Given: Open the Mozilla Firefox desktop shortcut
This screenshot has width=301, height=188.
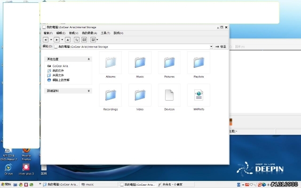Looking at the screenshot, I should click(x=26, y=155).
